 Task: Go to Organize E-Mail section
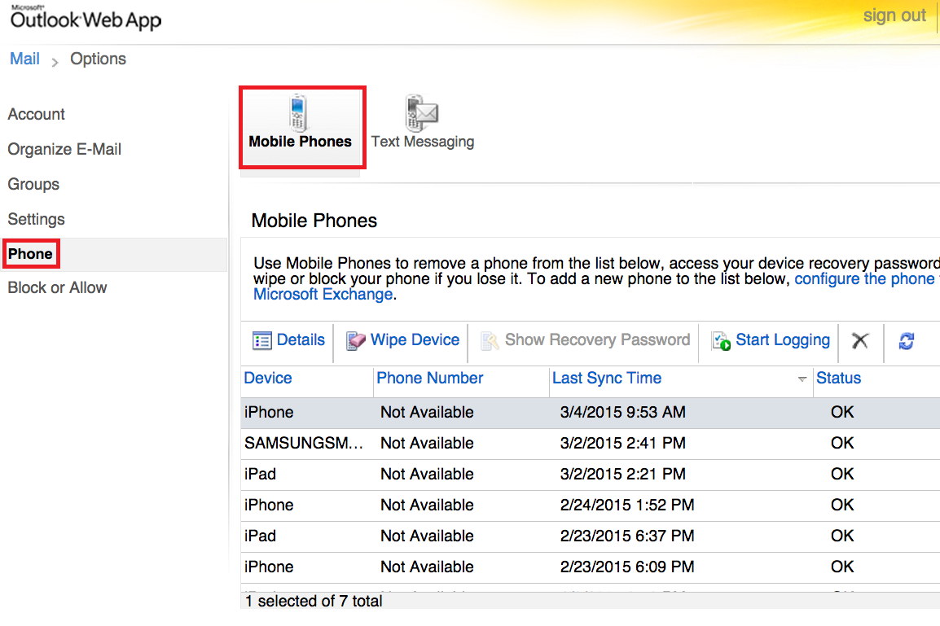[x=64, y=149]
